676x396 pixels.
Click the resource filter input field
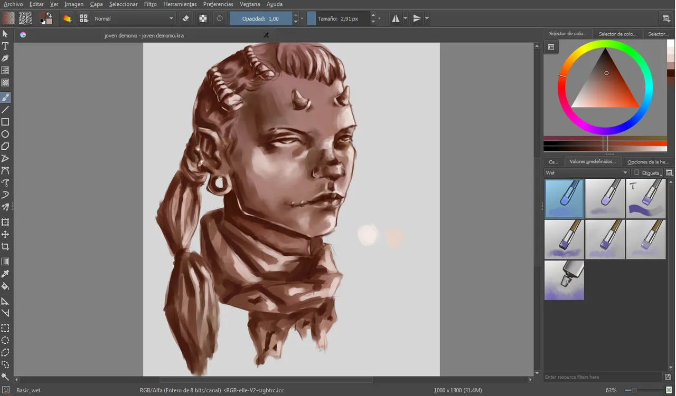[x=603, y=377]
